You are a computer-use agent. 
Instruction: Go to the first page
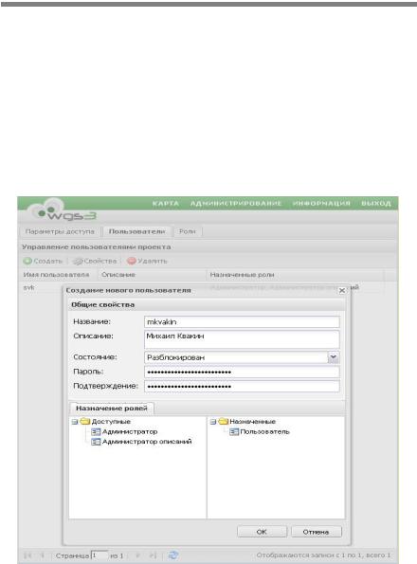pos(27,555)
